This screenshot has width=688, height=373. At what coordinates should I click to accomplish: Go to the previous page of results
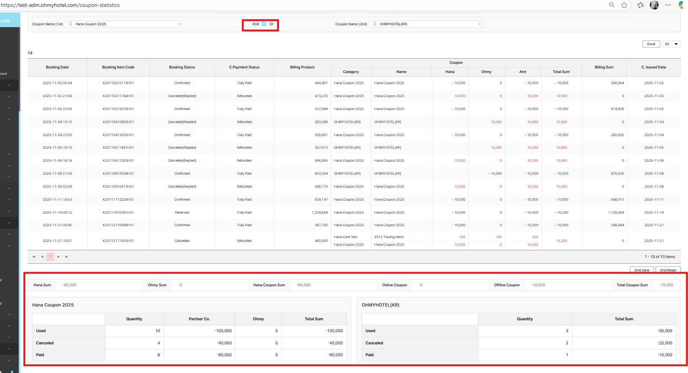(x=42, y=257)
